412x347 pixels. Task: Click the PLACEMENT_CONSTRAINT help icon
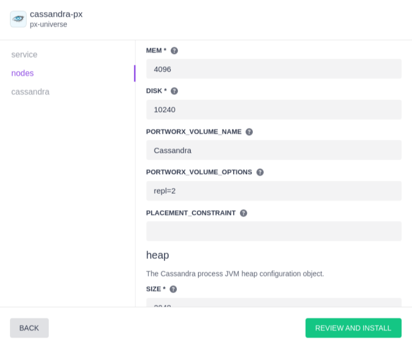(x=244, y=213)
